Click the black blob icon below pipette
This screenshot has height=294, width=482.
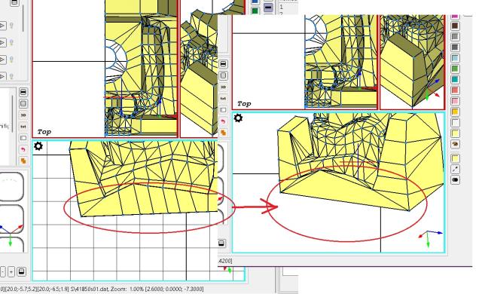point(455,179)
